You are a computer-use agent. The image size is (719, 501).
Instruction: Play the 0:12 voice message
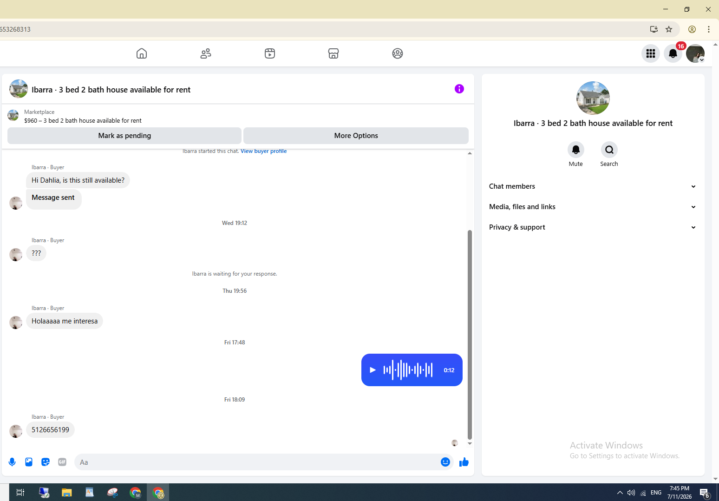373,370
